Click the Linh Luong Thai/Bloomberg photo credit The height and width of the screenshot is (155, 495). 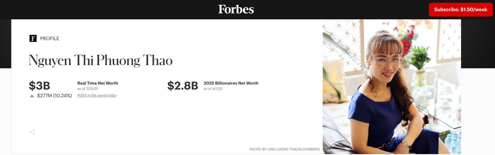point(285,149)
